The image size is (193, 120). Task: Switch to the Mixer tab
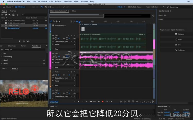tap(74, 11)
